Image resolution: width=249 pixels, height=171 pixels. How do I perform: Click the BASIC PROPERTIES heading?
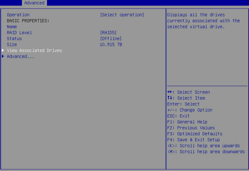point(28,21)
